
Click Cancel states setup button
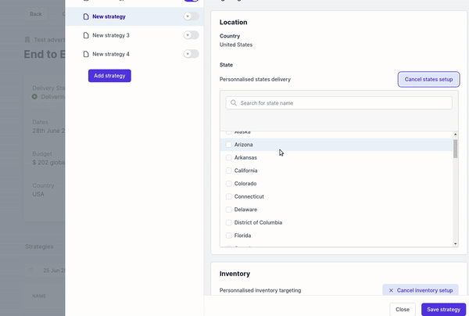(x=428, y=79)
